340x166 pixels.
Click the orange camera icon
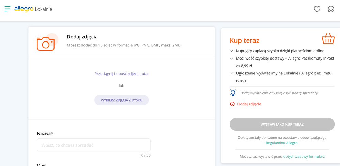[x=46, y=44]
